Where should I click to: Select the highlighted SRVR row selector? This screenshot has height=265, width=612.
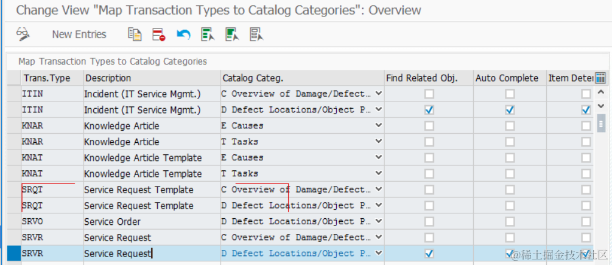click(x=13, y=253)
